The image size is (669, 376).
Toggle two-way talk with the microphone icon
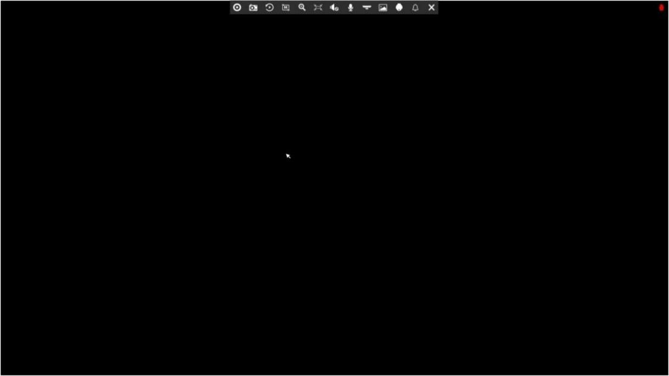pyautogui.click(x=351, y=8)
